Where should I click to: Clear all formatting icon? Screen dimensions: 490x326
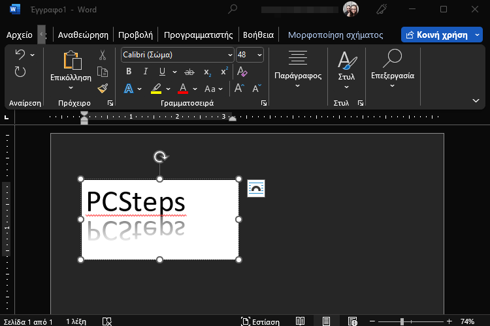[x=242, y=72]
